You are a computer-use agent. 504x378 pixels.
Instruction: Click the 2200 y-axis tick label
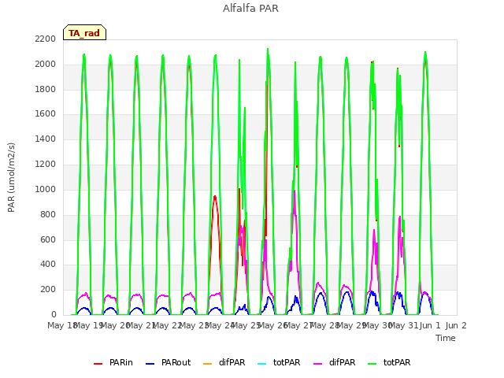click(46, 39)
